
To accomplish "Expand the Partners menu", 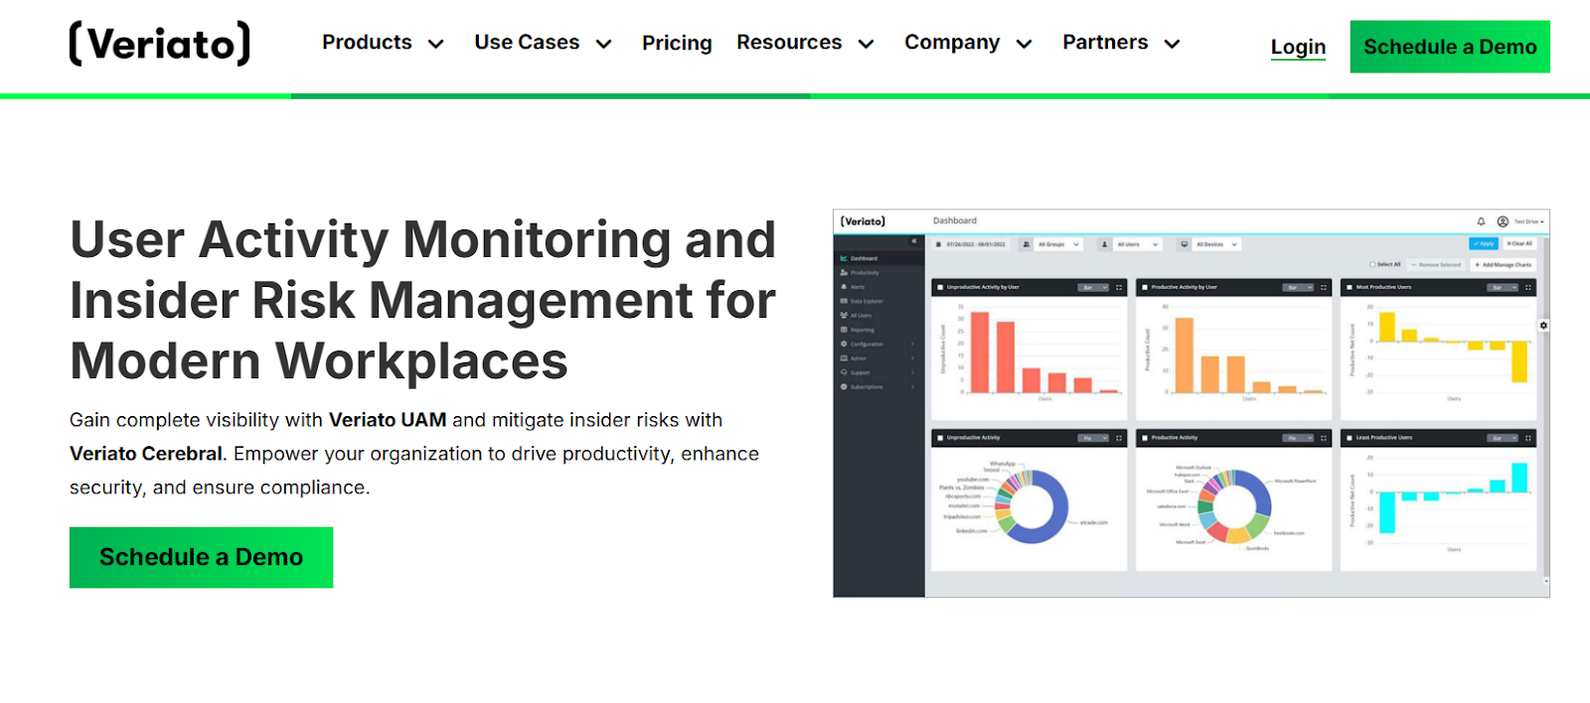I will coord(1121,43).
